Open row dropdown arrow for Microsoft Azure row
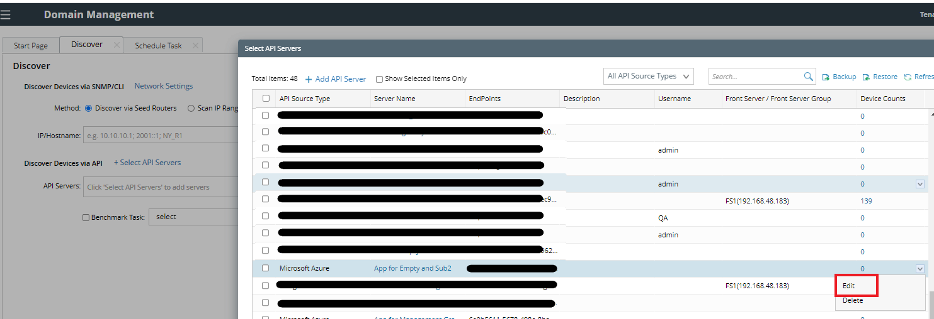 point(920,269)
